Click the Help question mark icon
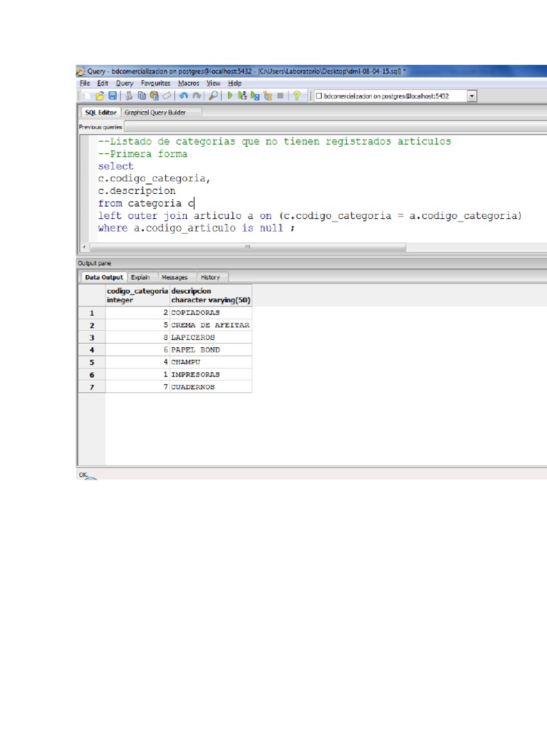Screen dimensions: 547x730 pyautogui.click(x=297, y=96)
